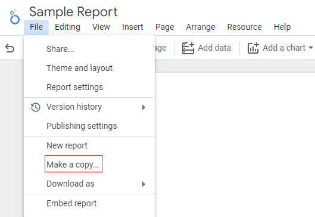The height and width of the screenshot is (217, 315).
Task: Select Share... from the File menu
Action: 89,49
